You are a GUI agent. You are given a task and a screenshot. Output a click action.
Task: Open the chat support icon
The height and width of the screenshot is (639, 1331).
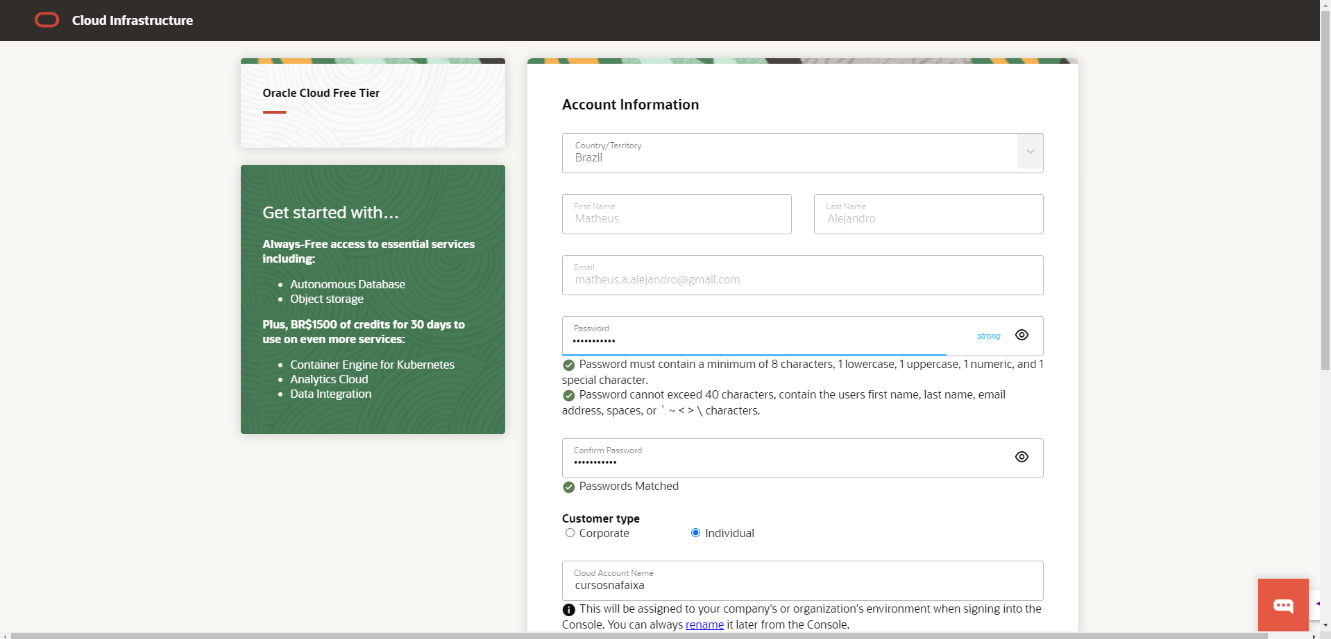(1282, 605)
